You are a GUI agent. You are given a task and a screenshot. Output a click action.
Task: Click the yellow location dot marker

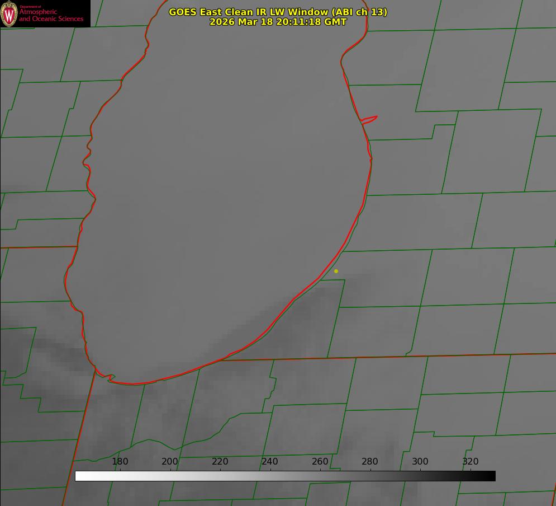click(x=336, y=271)
